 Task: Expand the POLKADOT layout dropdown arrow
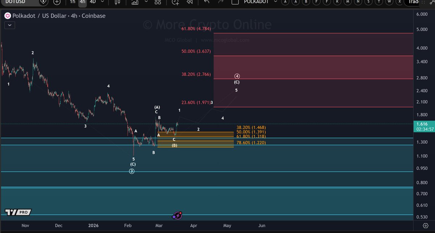[x=275, y=2]
